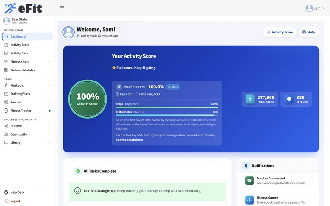330x206 pixels.
Task: Click the Help Desk lifebuoy icon
Action: (6, 192)
